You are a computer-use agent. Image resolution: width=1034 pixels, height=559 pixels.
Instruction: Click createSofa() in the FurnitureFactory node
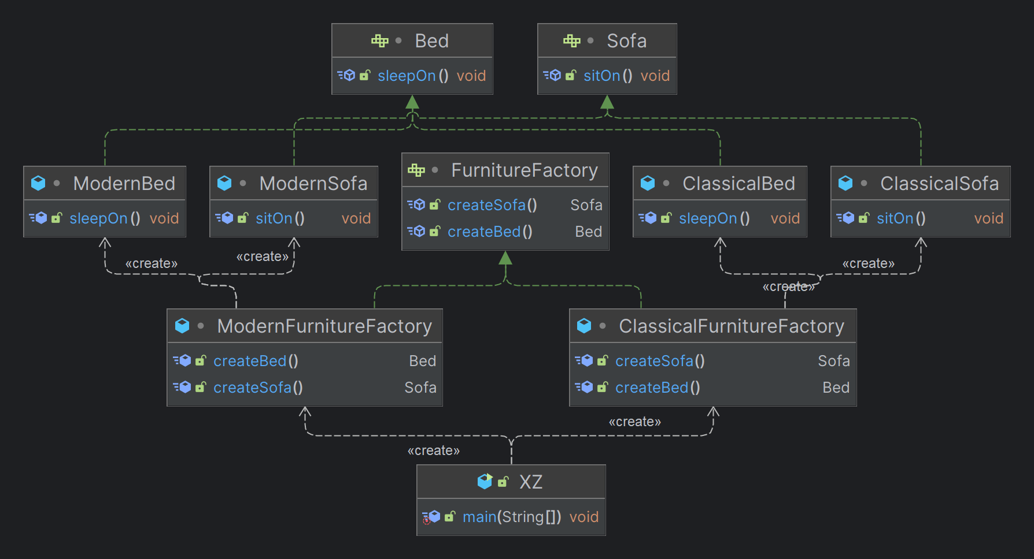492,205
